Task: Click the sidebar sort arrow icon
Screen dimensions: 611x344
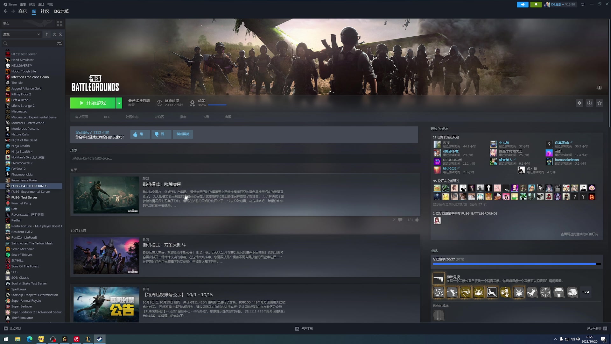Action: [47, 34]
